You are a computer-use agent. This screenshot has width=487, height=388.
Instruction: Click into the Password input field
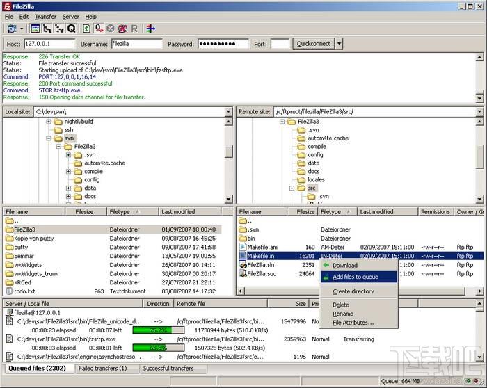coord(223,44)
